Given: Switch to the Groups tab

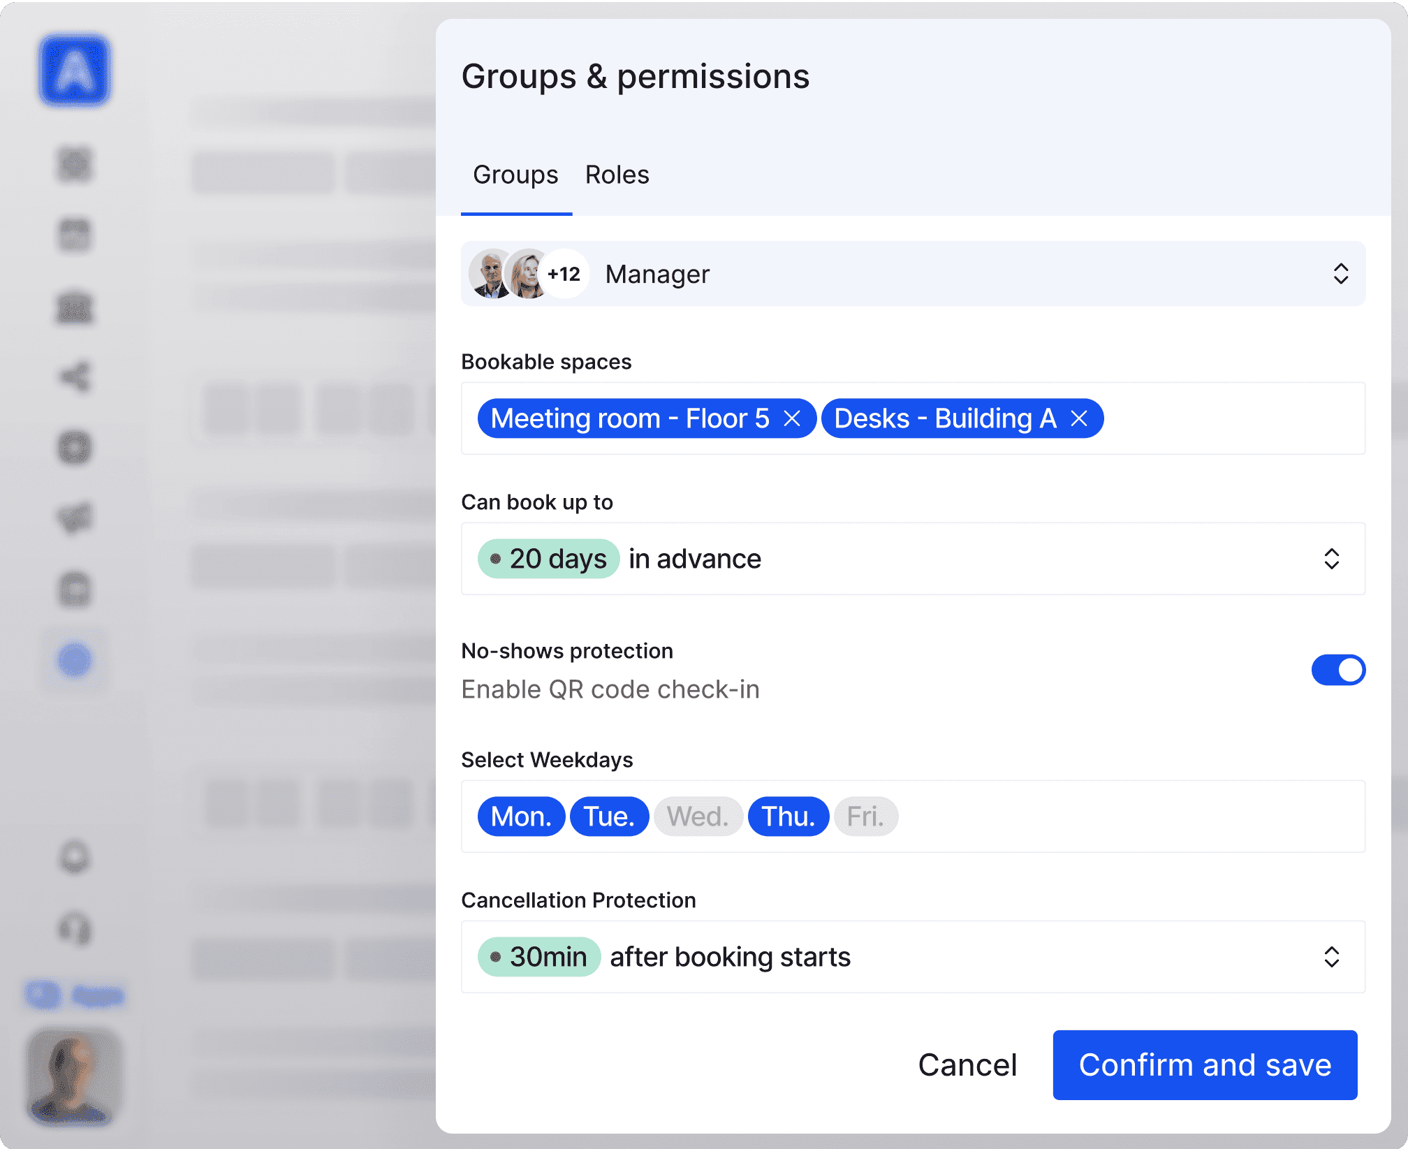Looking at the screenshot, I should pos(515,175).
